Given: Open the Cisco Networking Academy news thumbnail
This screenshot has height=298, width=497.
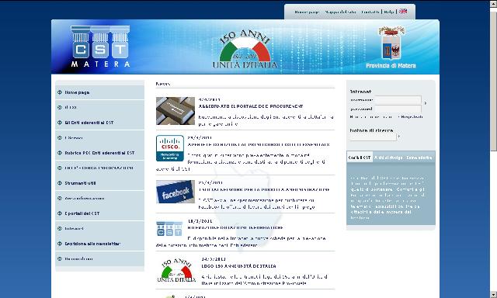Looking at the screenshot, I should pos(170,148).
